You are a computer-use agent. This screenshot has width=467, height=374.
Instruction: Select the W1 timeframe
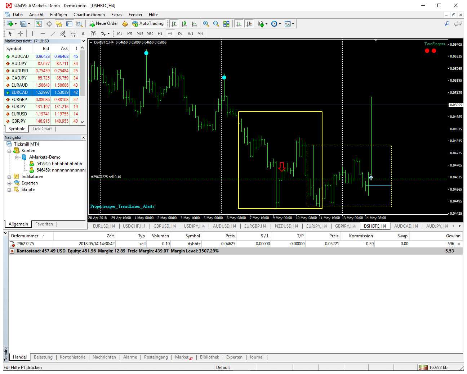(x=191, y=33)
